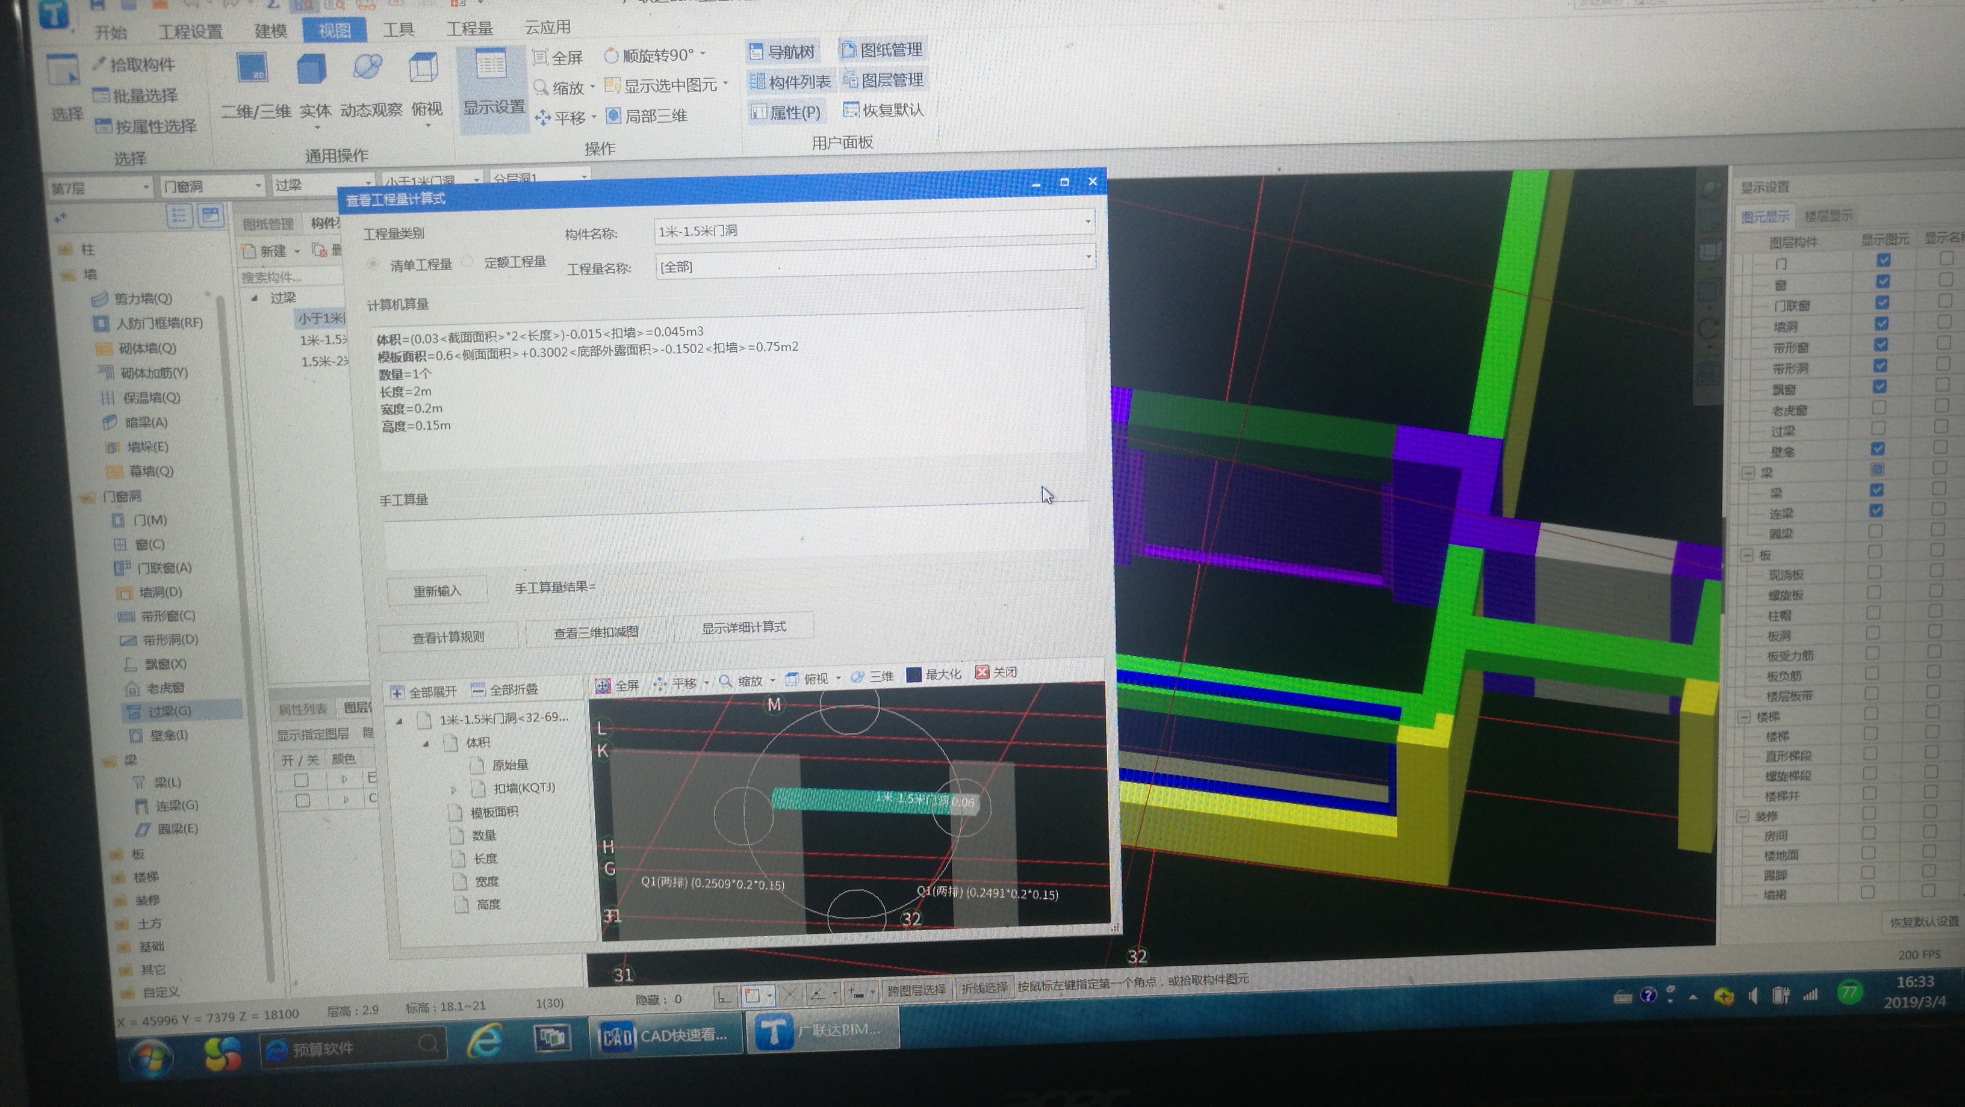Select the 平移 pan tool in ribbon

(x=560, y=117)
